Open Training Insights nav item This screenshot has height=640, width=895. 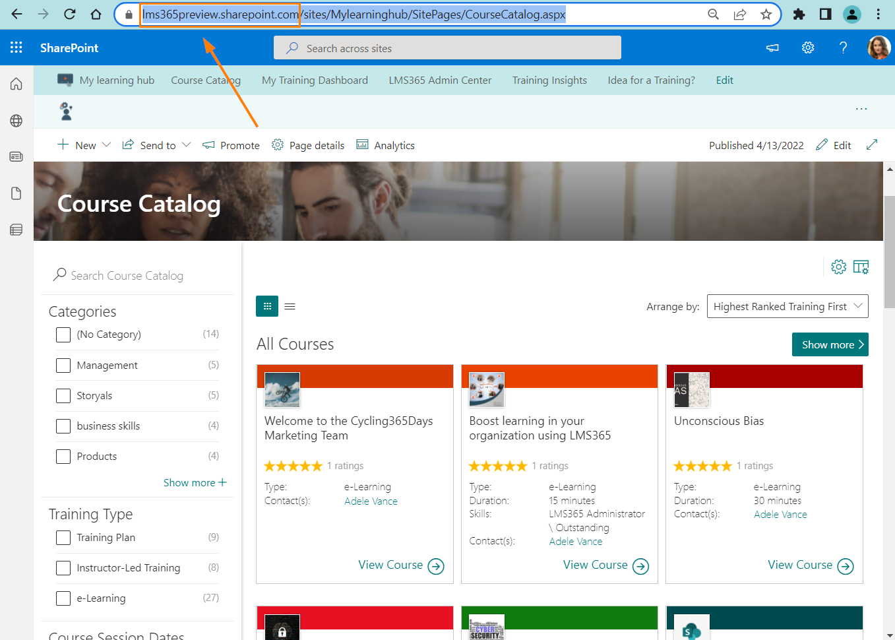(549, 80)
